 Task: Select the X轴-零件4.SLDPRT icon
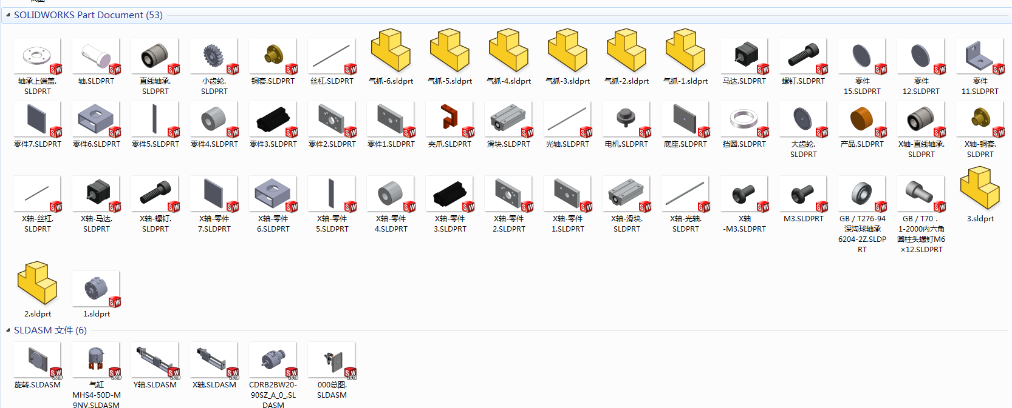pyautogui.click(x=391, y=194)
